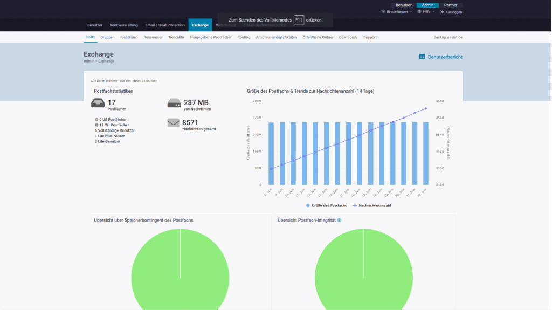552x310 pixels.
Task: Click the purple line legend marker for Nachrichtenanzahl
Action: click(355, 205)
